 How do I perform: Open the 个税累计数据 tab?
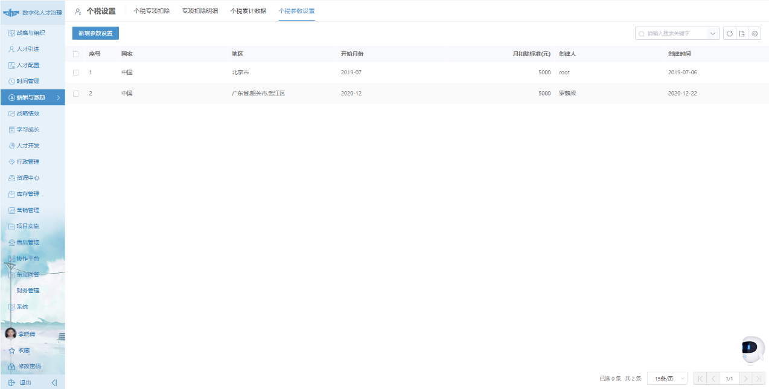(248, 10)
